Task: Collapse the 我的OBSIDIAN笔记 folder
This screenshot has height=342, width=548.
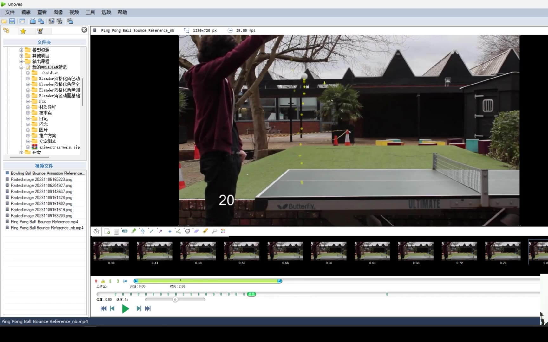Action: coord(21,67)
